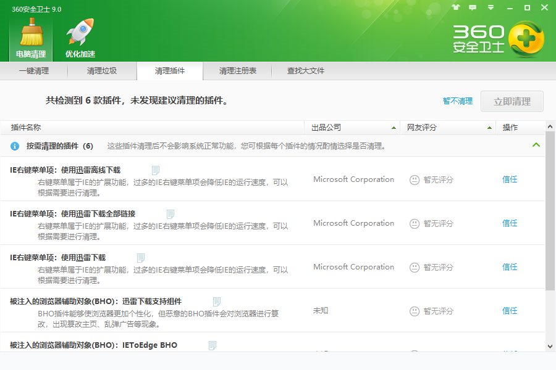Open the feedback speech bubble icon

point(473,8)
